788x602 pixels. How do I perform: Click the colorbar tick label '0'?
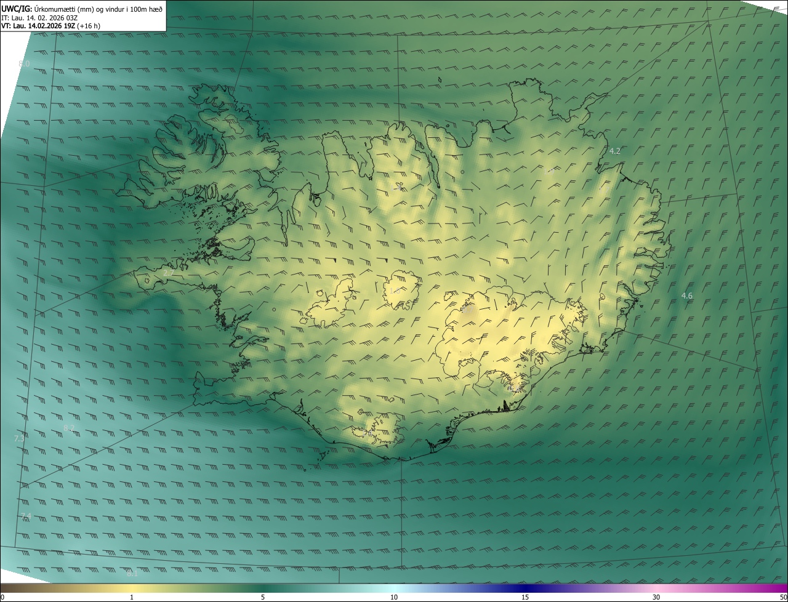[2, 597]
